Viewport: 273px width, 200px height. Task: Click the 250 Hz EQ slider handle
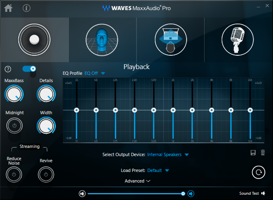pos(134,110)
